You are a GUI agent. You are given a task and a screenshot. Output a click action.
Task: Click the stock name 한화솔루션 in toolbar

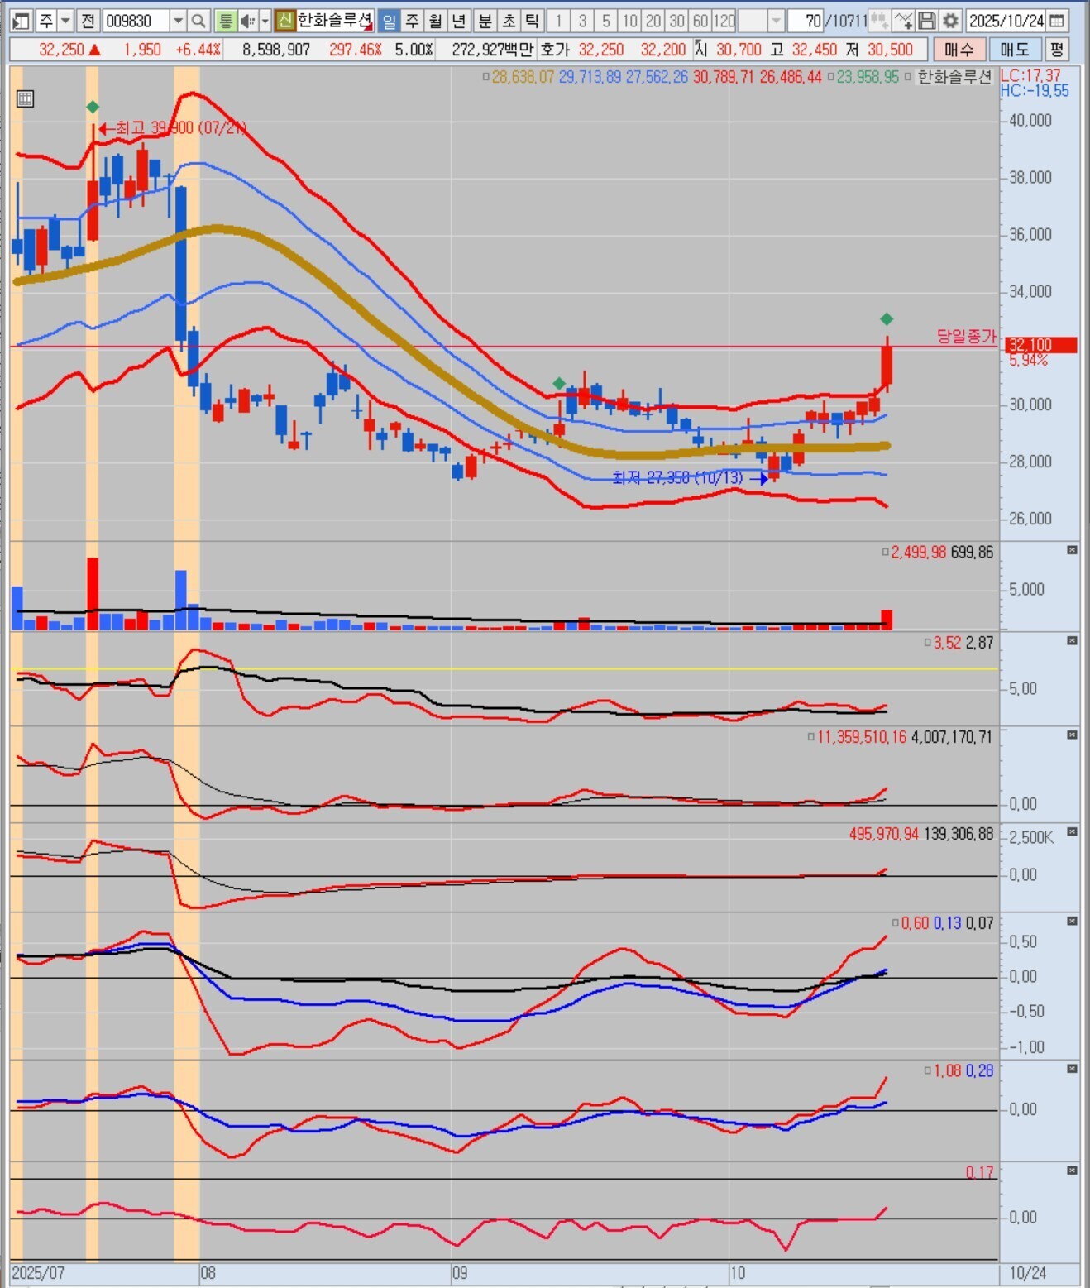pyautogui.click(x=335, y=21)
